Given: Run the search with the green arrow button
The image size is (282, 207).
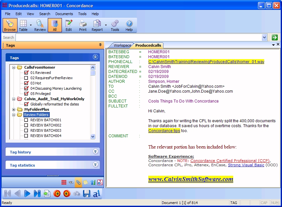Looking at the screenshot, I should pos(275,37).
